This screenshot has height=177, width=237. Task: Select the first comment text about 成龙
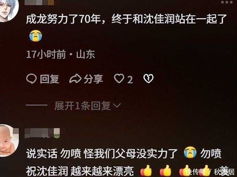[127, 19]
